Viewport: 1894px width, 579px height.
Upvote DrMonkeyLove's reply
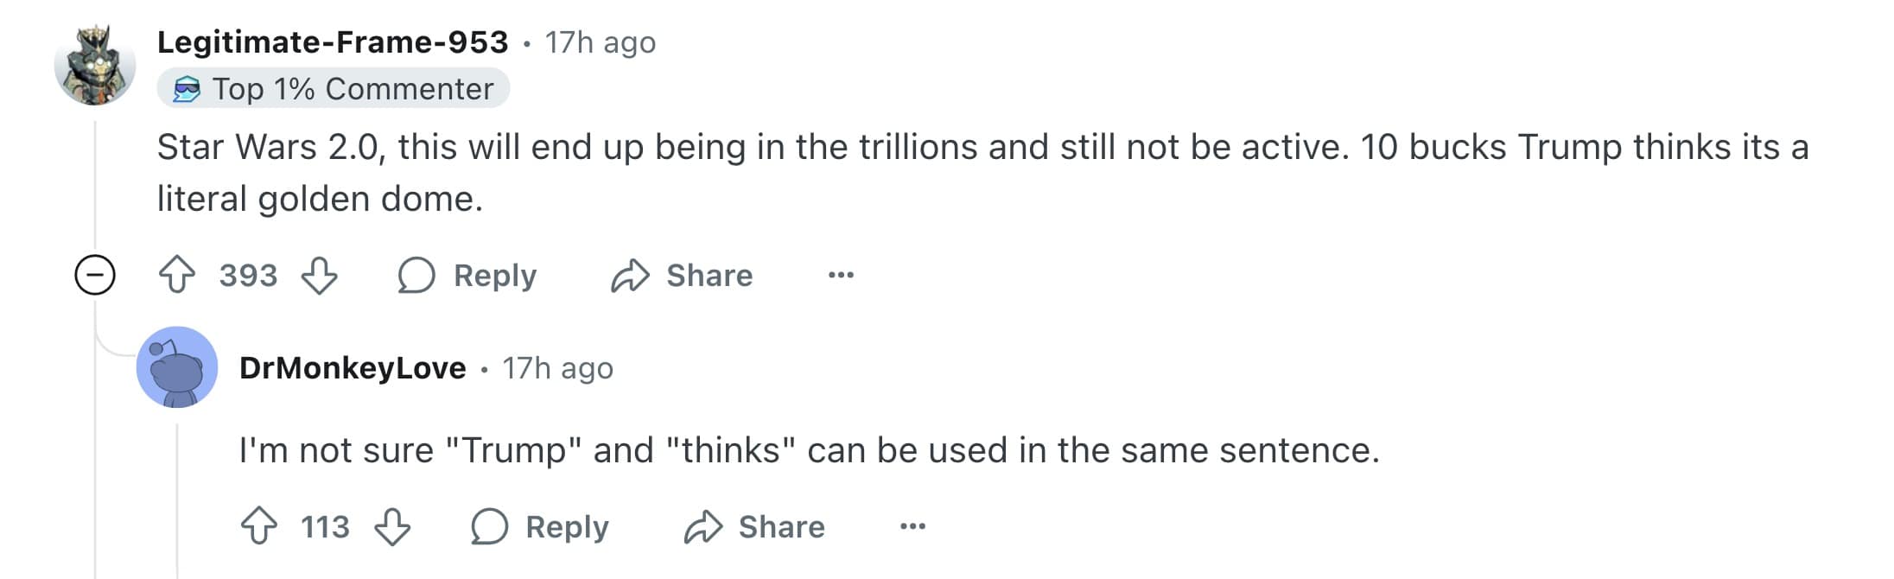(258, 526)
